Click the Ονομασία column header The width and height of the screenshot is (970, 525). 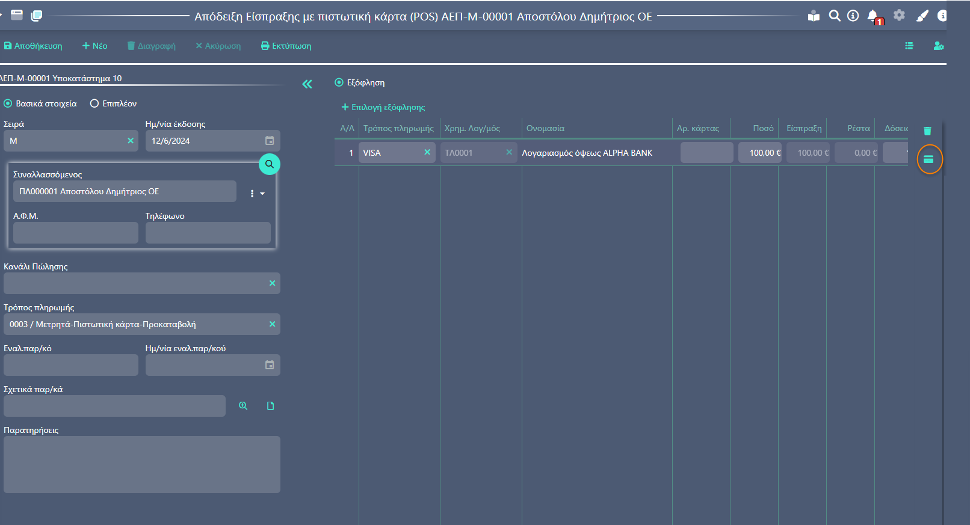pyautogui.click(x=545, y=128)
